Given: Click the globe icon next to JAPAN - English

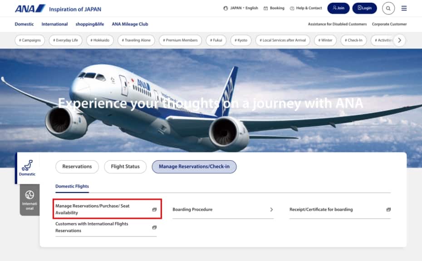Looking at the screenshot, I should click(x=226, y=8).
